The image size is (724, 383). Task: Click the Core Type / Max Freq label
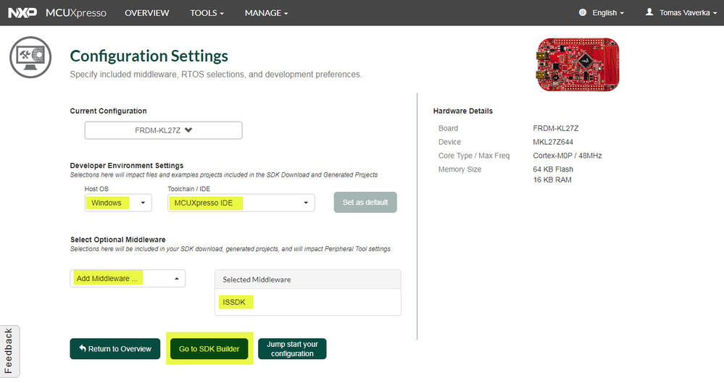tap(474, 156)
